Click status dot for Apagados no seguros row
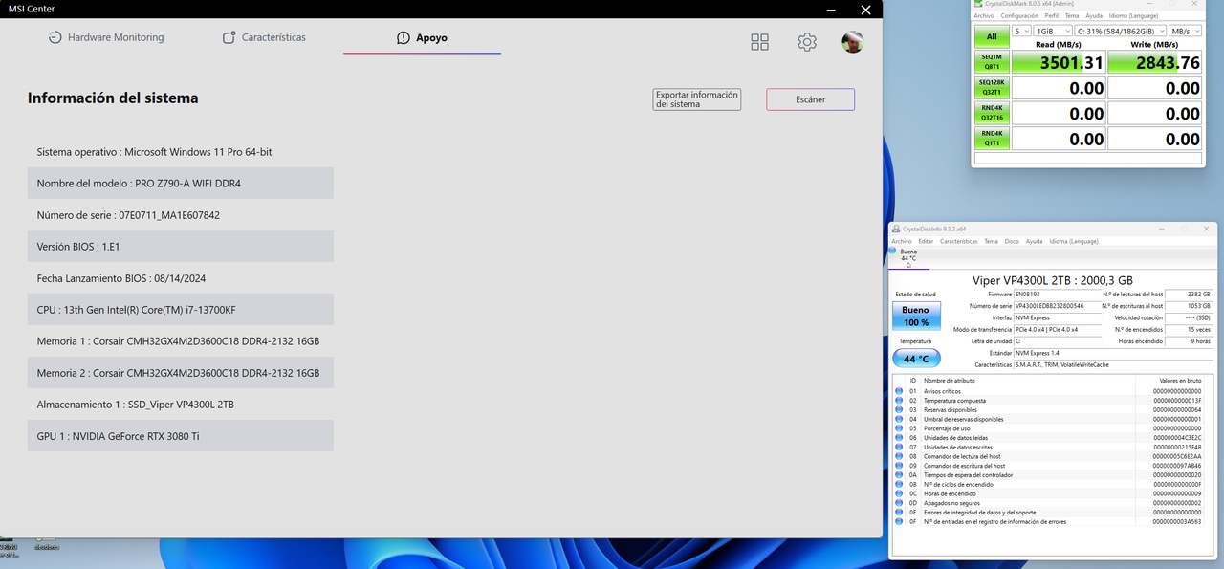The image size is (1224, 569). [899, 503]
